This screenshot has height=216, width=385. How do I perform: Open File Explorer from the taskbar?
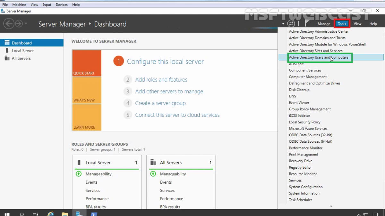pos(65,214)
